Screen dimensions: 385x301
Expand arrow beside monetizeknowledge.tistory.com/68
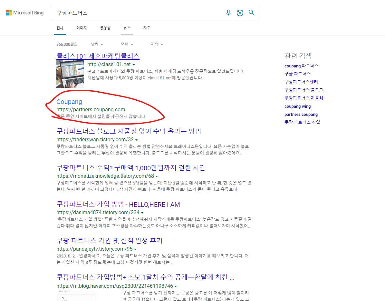[x=157, y=176]
